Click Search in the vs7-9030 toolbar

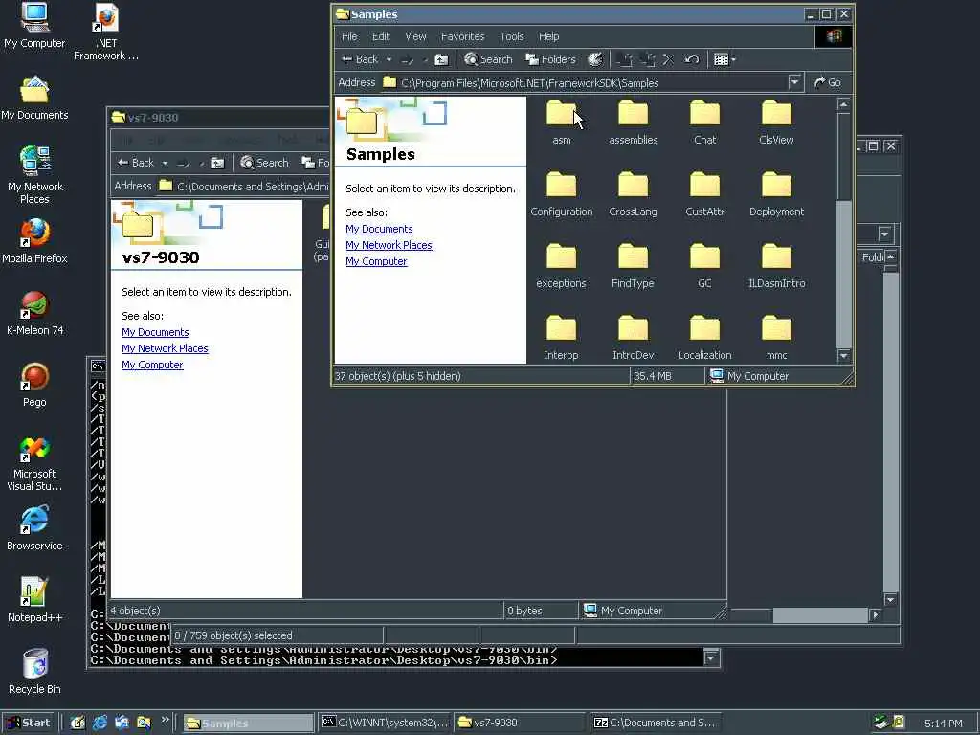pos(264,163)
